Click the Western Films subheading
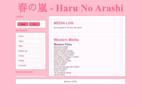The image size is (141, 106). pos(63,44)
